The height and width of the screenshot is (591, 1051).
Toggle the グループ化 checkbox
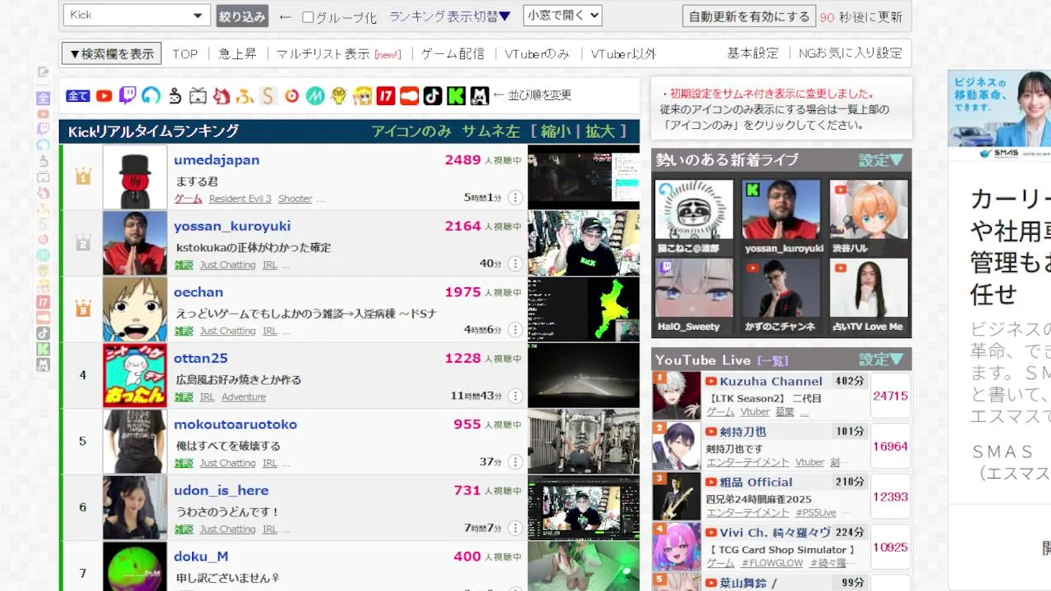(x=308, y=17)
